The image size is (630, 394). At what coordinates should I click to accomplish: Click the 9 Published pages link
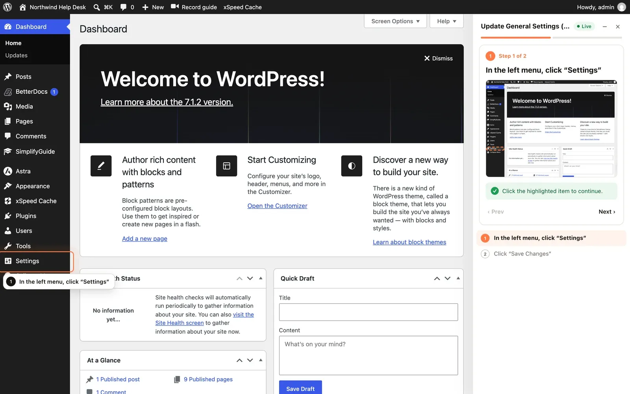coord(208,379)
